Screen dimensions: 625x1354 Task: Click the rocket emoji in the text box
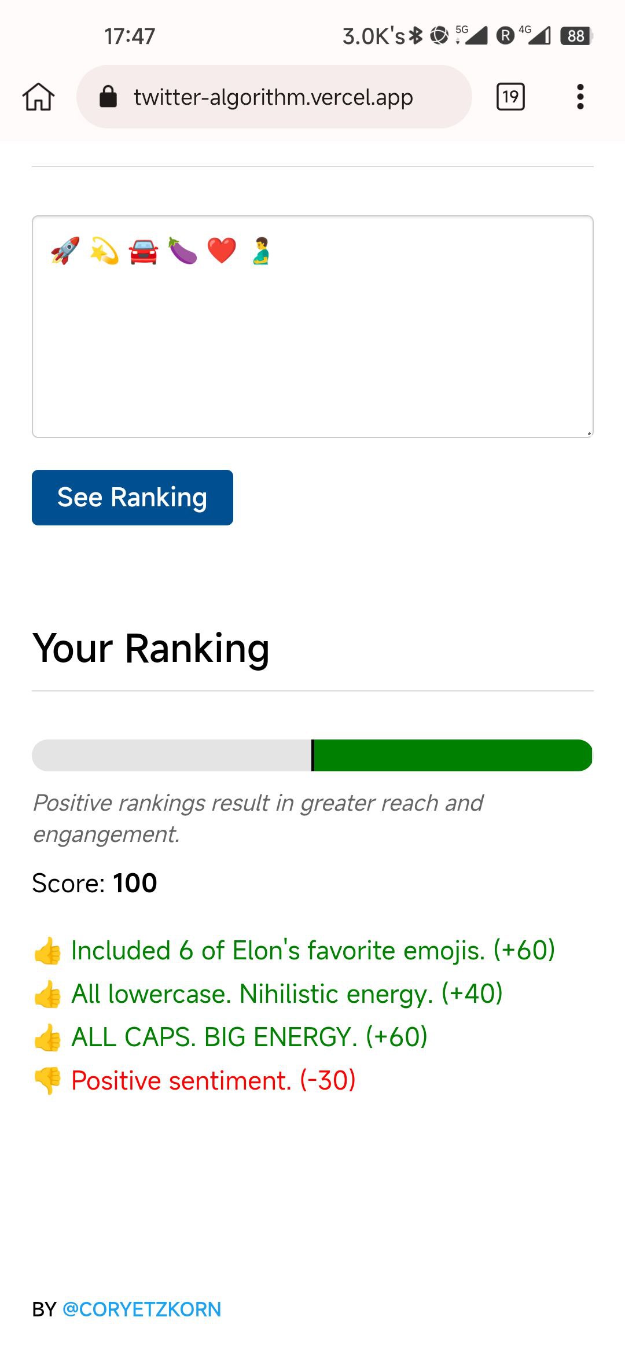[x=65, y=251]
